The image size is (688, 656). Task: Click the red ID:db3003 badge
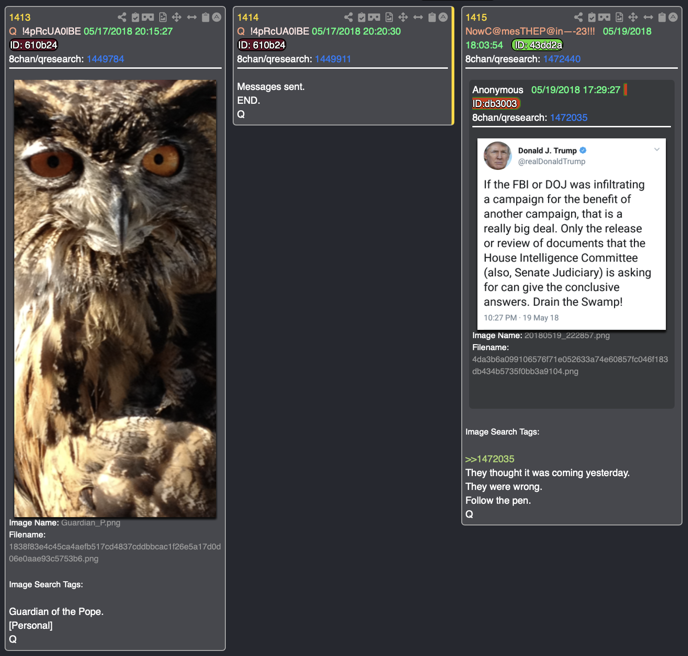(x=496, y=104)
